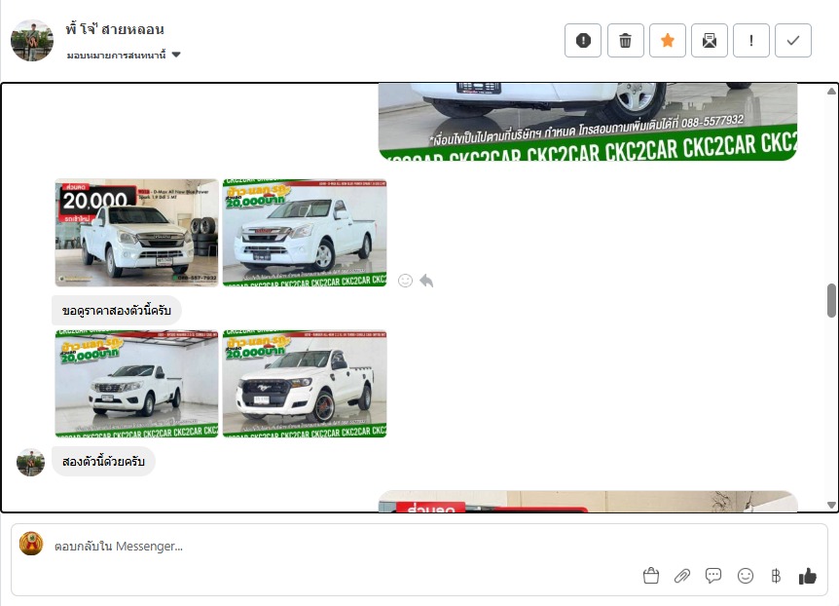This screenshot has width=839, height=606.
Task: Toggle the orange star follow-up icon
Action: (x=668, y=40)
